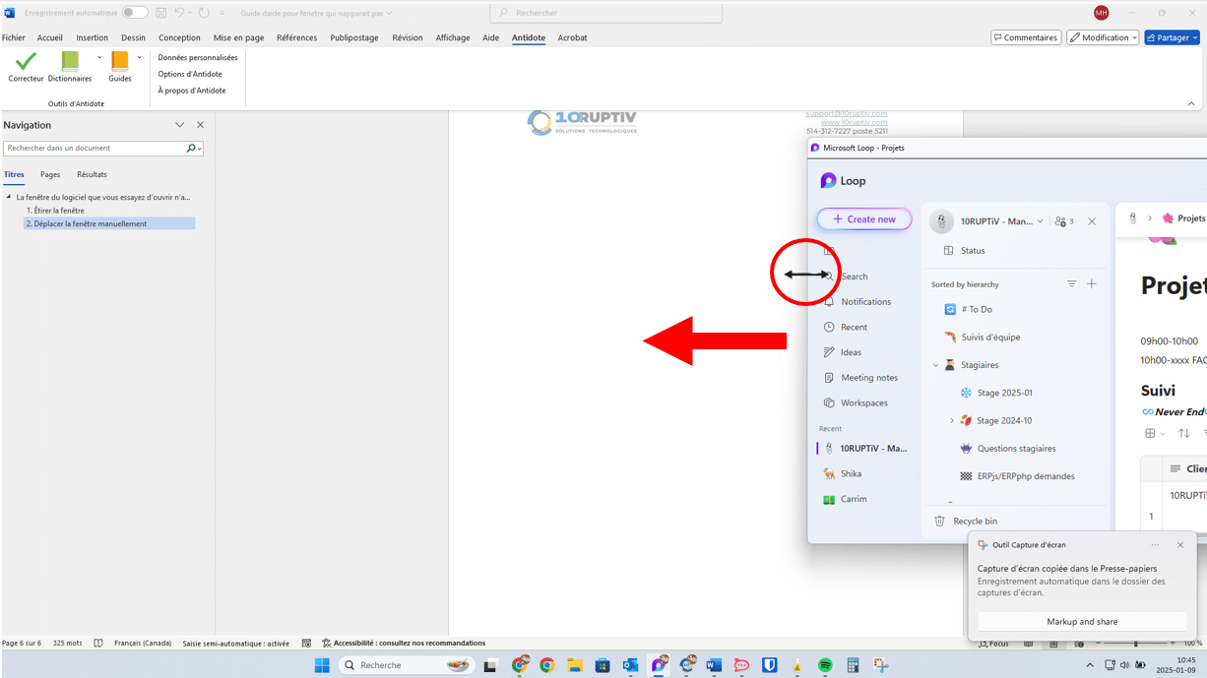Open Ideas in Loop sidebar
Screen dimensions: 1207x678
tap(842, 352)
